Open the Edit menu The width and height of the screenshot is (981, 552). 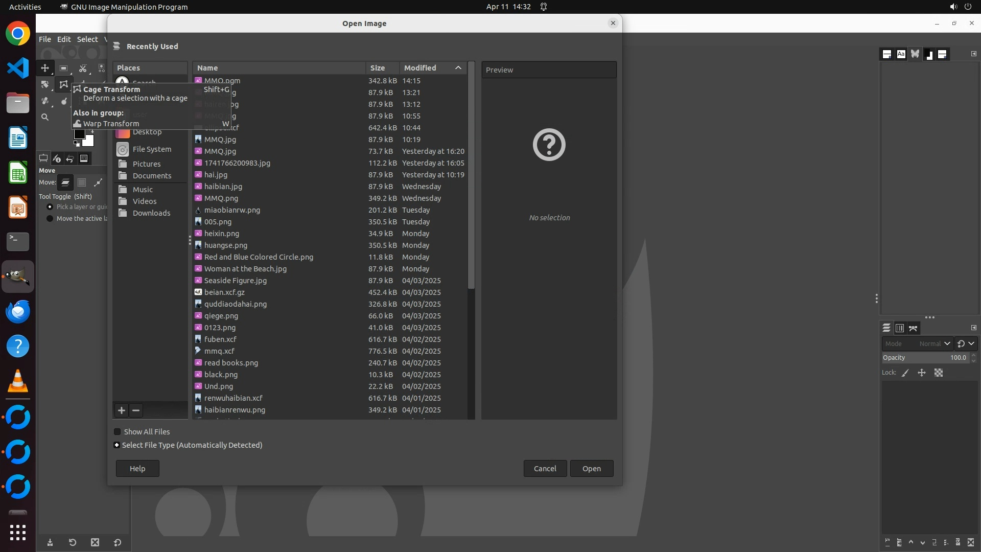tap(64, 39)
